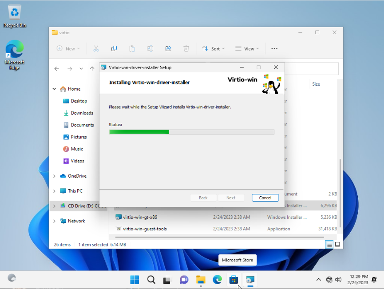Go up one folder level arrow
384x289 pixels.
(x=92, y=69)
